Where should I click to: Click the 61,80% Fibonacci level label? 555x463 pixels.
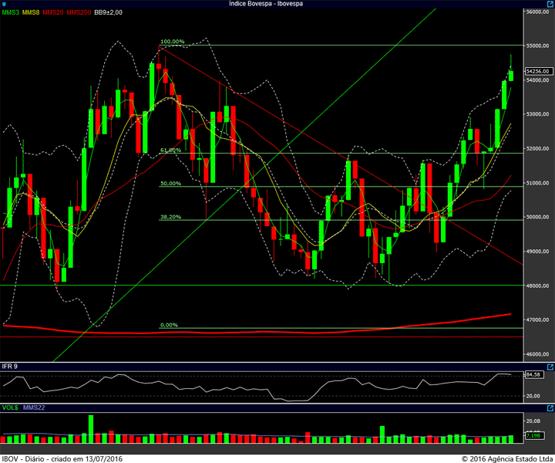tap(170, 150)
